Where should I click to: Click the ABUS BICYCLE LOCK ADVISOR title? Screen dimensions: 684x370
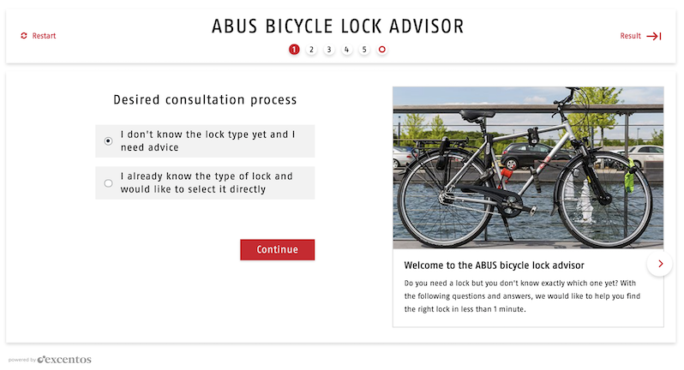(338, 27)
